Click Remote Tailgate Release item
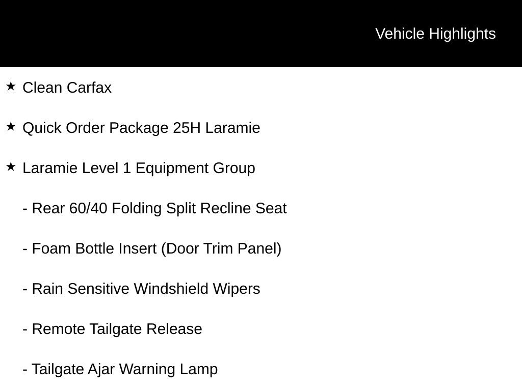This screenshot has width=522, height=391. click(112, 329)
